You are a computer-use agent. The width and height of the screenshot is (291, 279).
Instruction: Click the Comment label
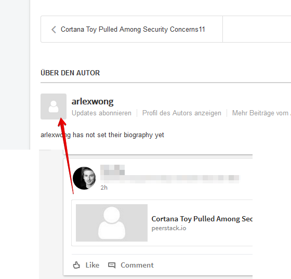(137, 265)
